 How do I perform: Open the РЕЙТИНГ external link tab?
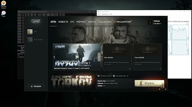(81, 22)
